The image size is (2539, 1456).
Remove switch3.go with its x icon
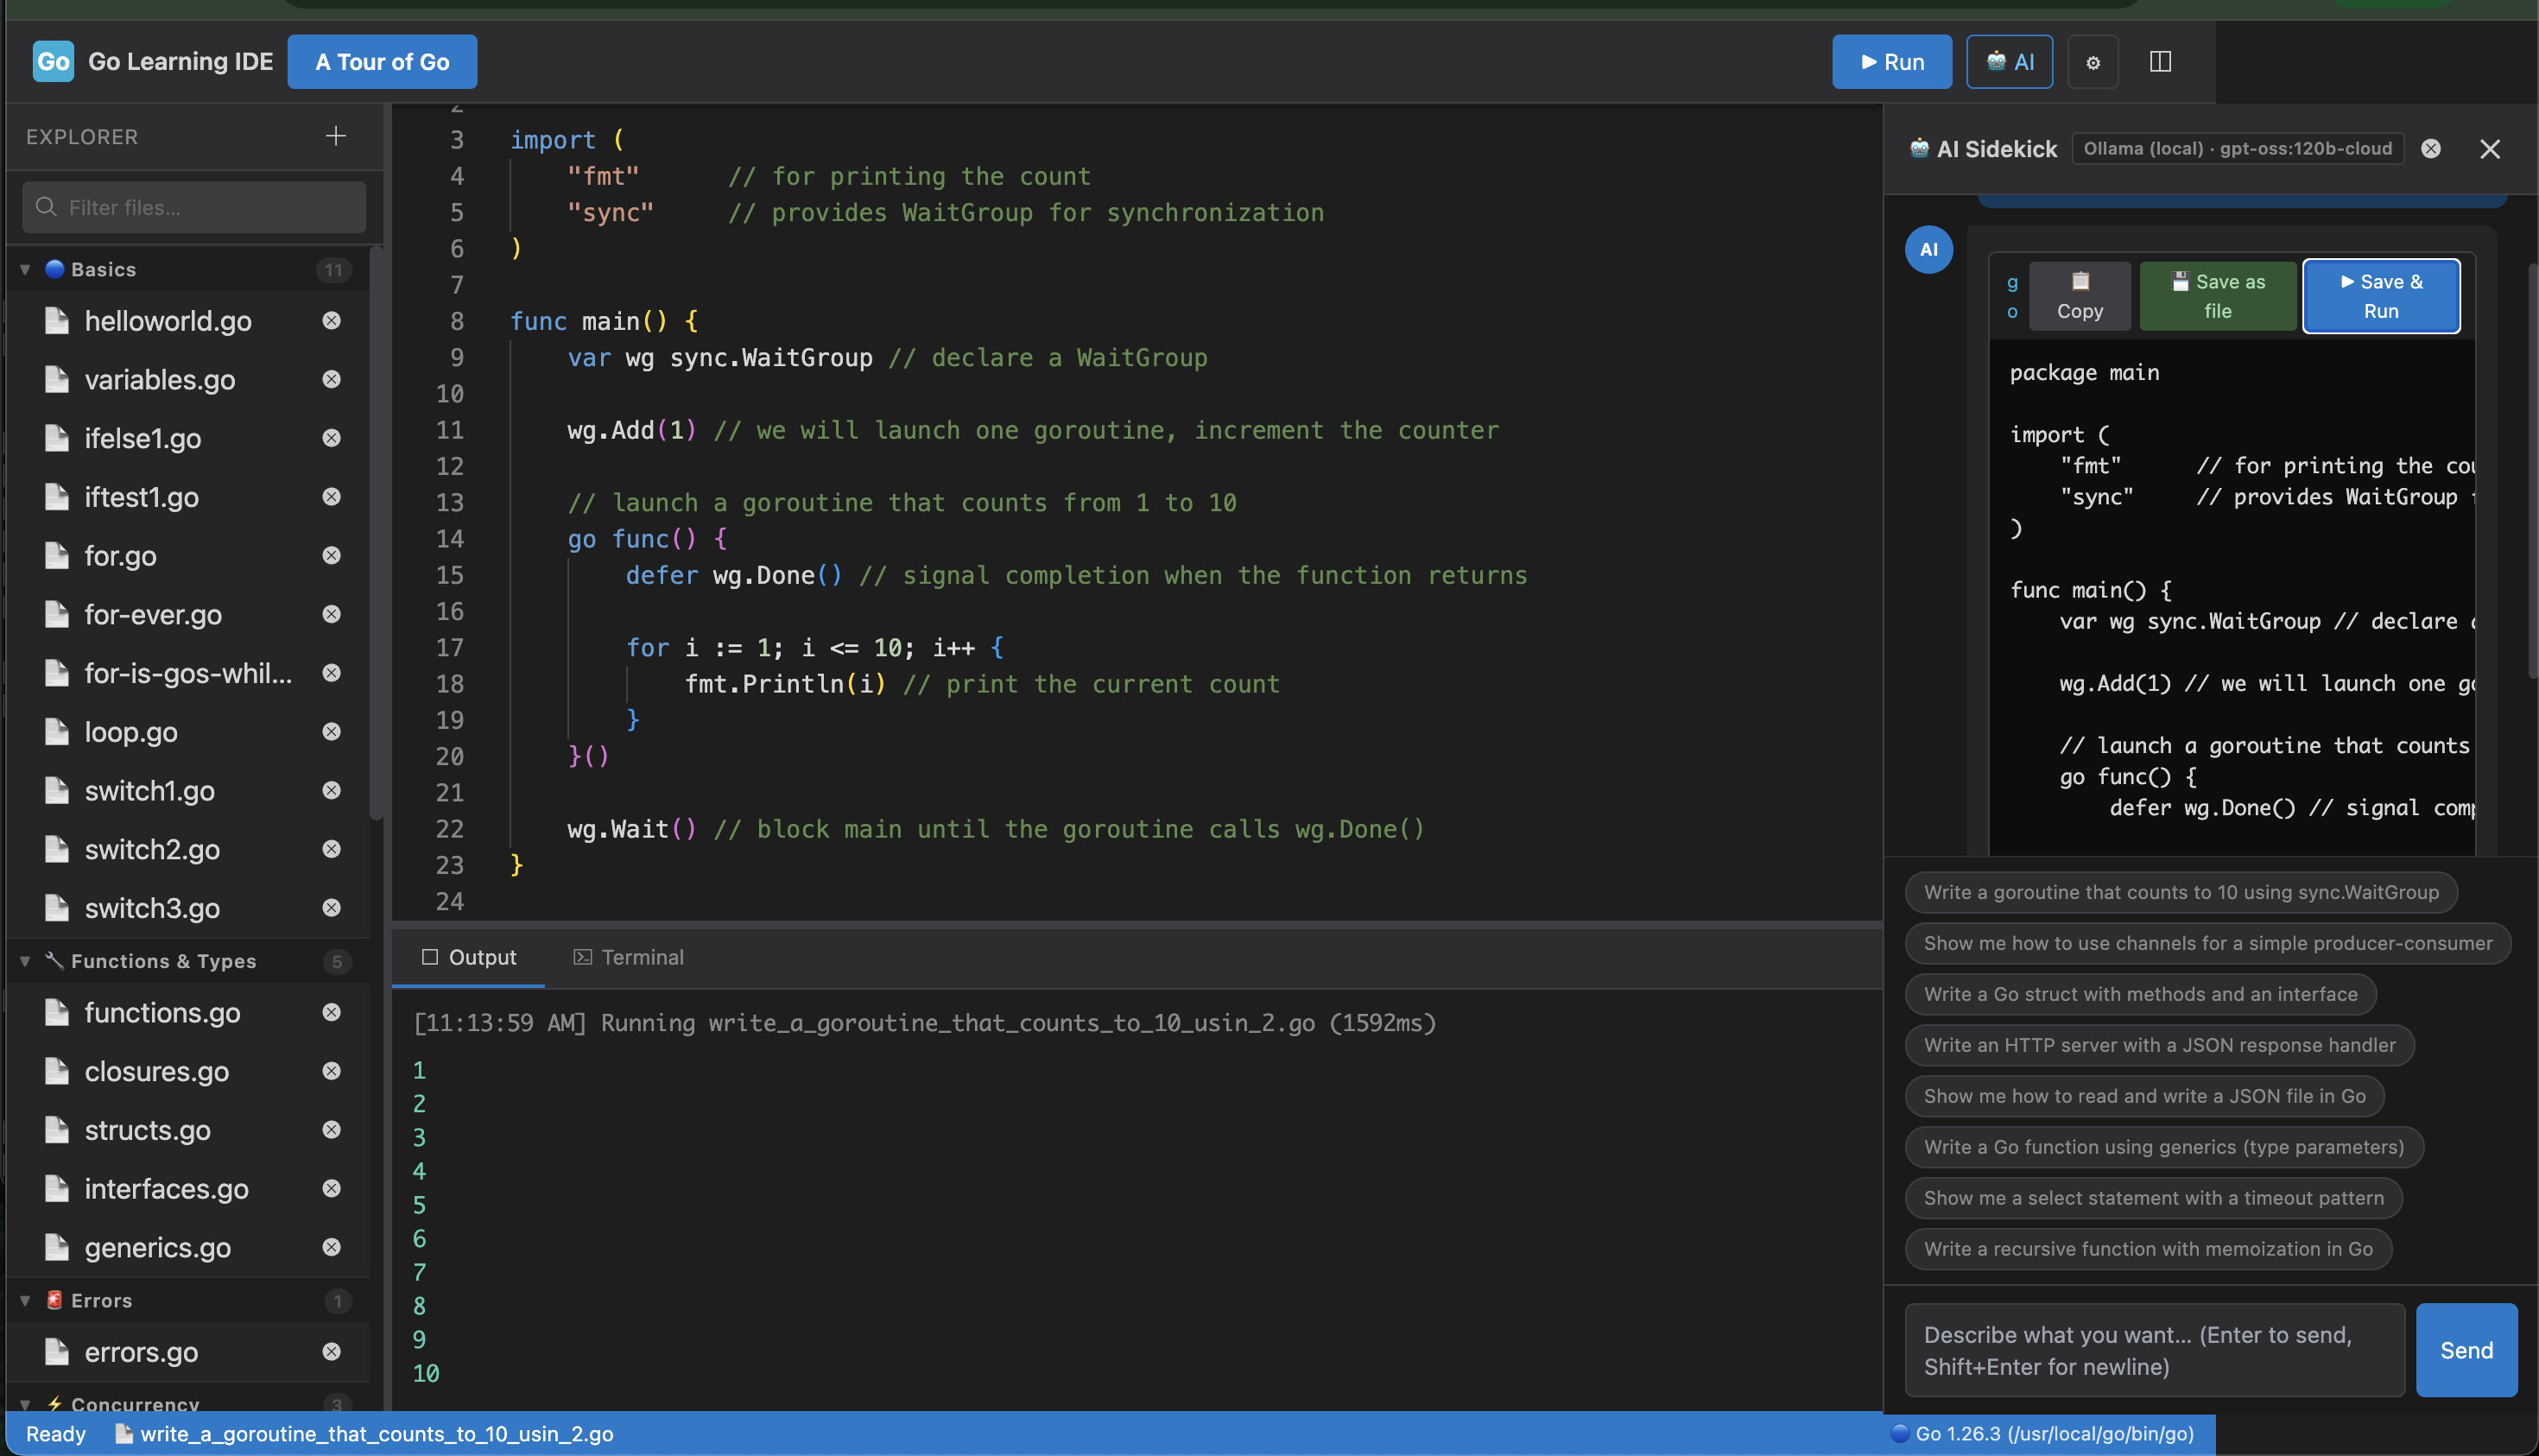coord(332,908)
